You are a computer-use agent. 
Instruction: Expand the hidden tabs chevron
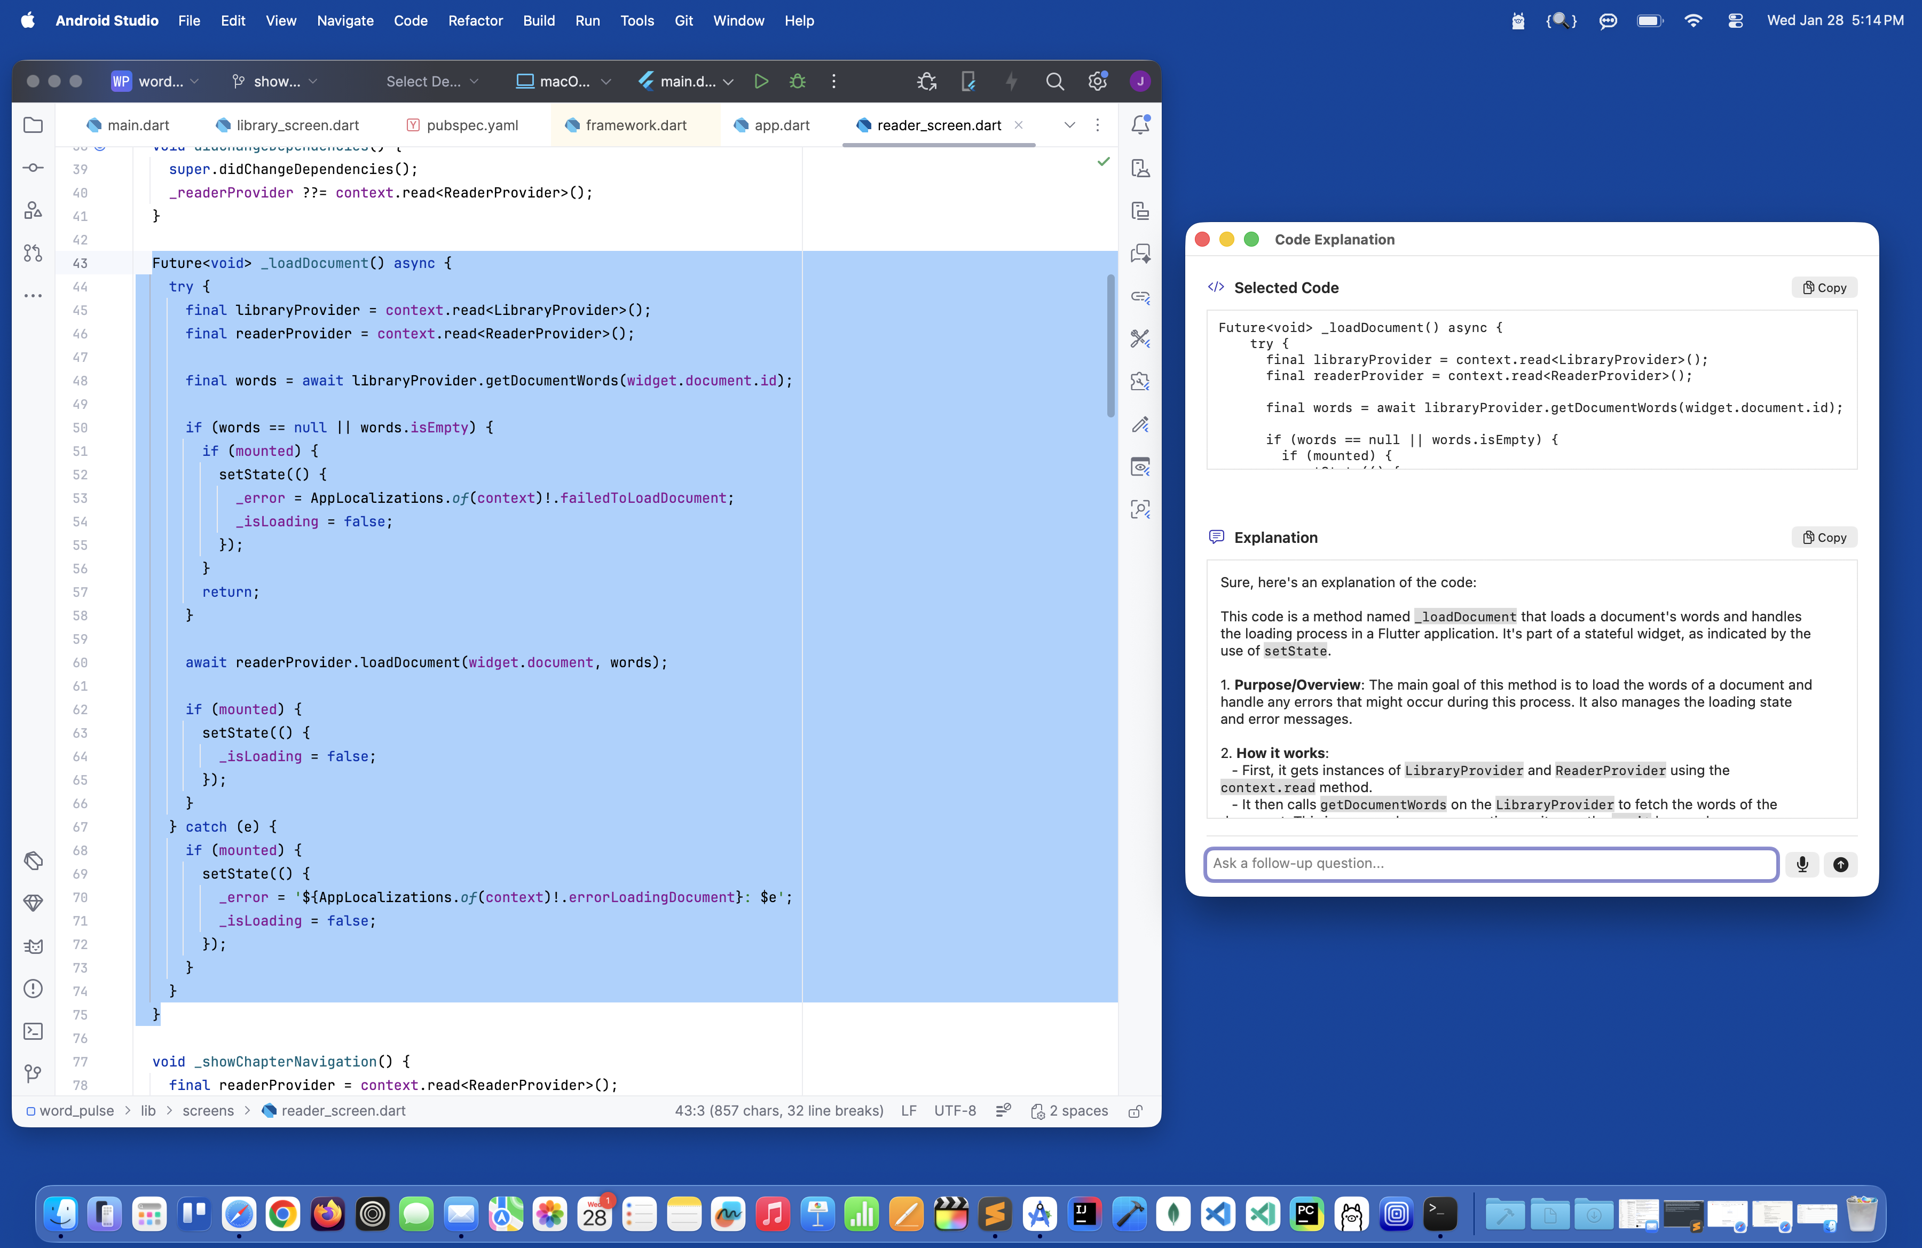point(1069,125)
